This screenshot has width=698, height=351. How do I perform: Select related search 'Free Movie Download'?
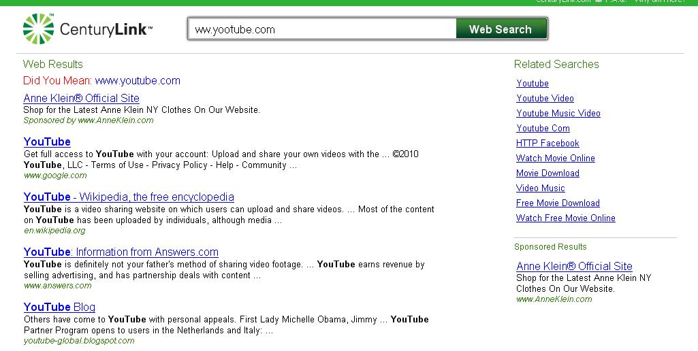[x=558, y=203]
